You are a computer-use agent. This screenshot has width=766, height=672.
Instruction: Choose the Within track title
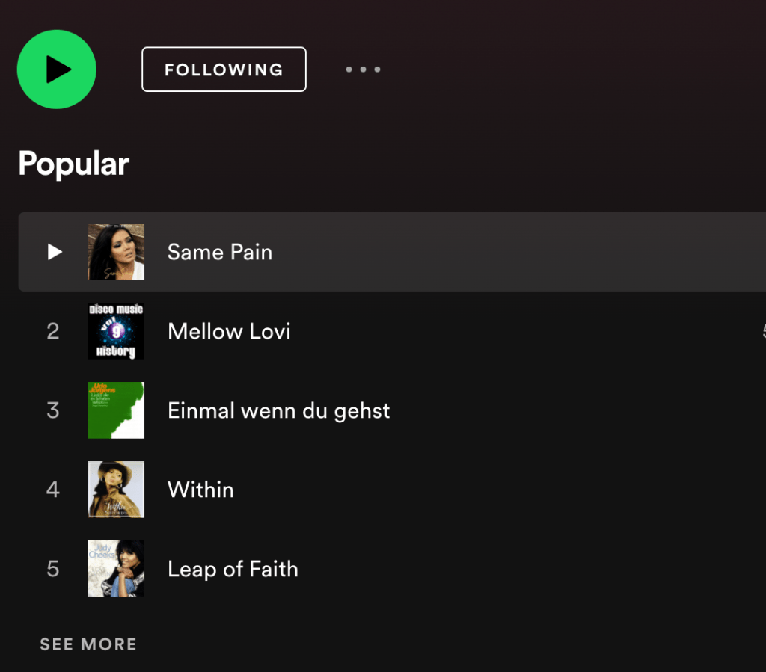point(200,490)
